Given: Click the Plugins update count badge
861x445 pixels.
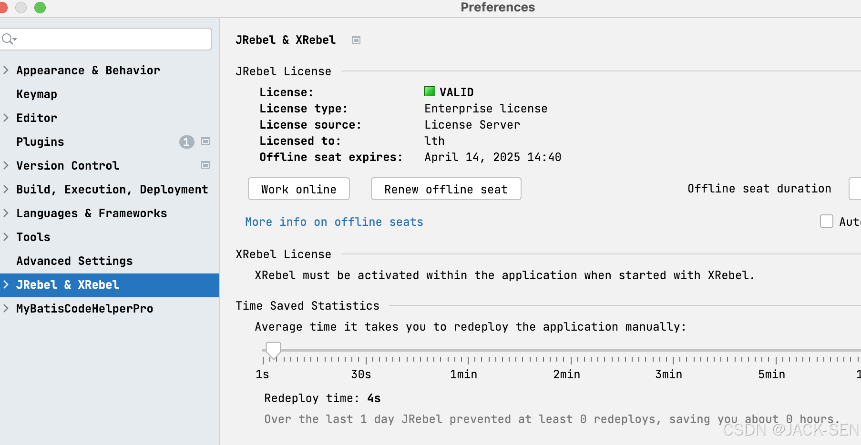Looking at the screenshot, I should (186, 142).
